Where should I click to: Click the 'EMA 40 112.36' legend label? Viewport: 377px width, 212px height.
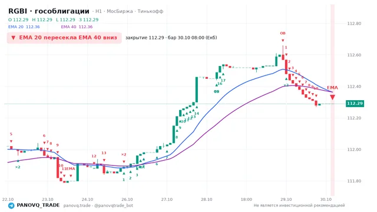click(77, 27)
